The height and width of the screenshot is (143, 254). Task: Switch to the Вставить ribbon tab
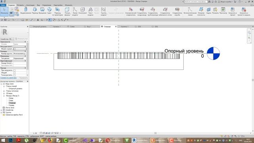(x=20, y=5)
